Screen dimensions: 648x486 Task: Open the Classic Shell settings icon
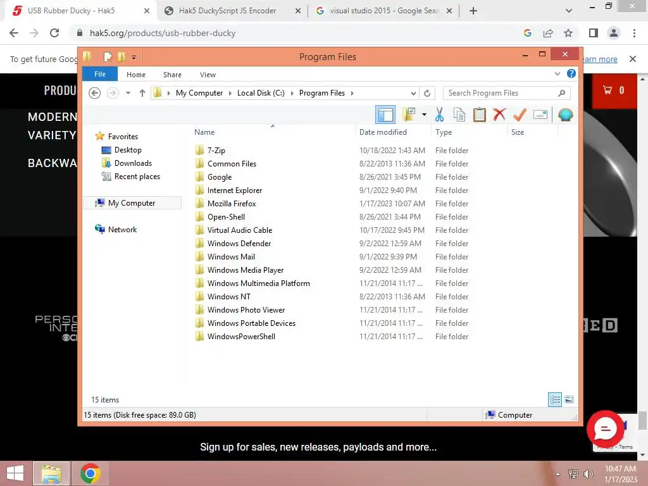565,115
